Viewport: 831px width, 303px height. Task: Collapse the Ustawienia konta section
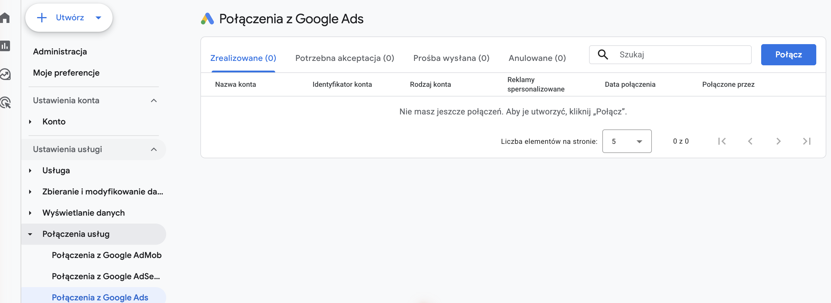click(154, 101)
